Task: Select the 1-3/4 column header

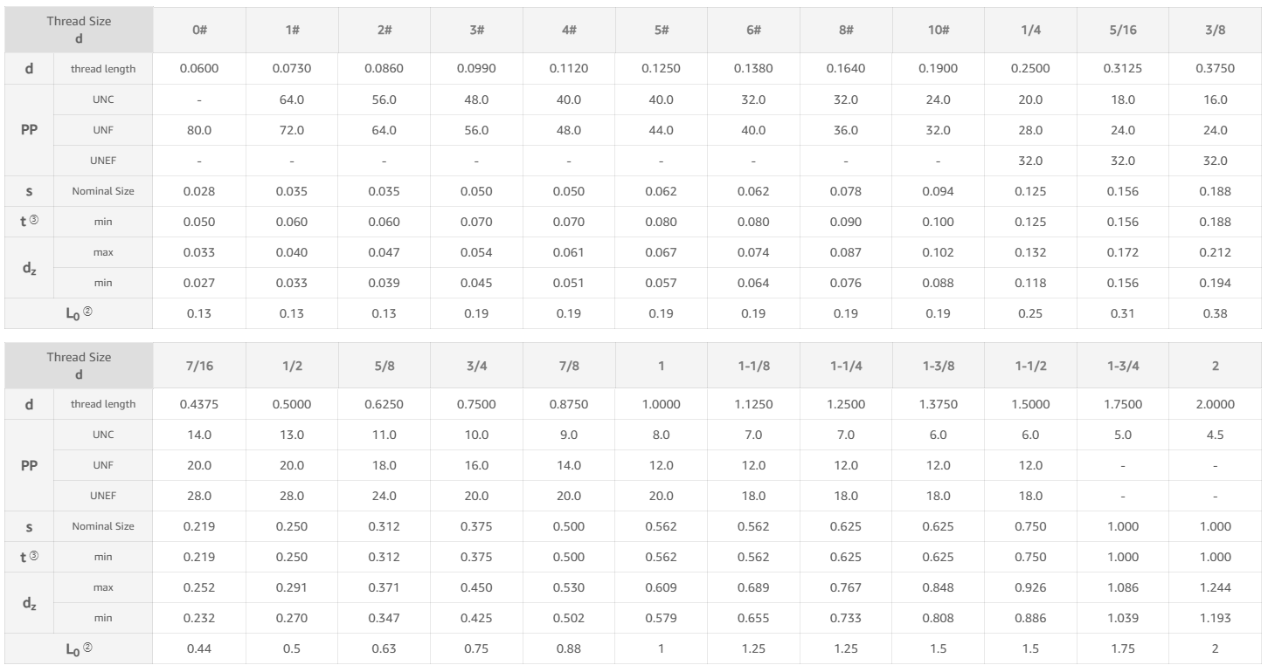Action: 1122,366
